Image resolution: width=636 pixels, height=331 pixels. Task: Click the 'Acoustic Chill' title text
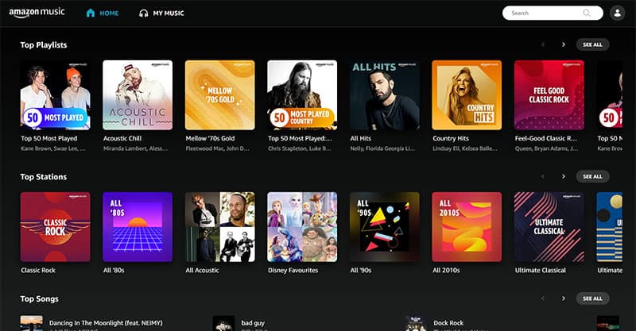tap(122, 138)
